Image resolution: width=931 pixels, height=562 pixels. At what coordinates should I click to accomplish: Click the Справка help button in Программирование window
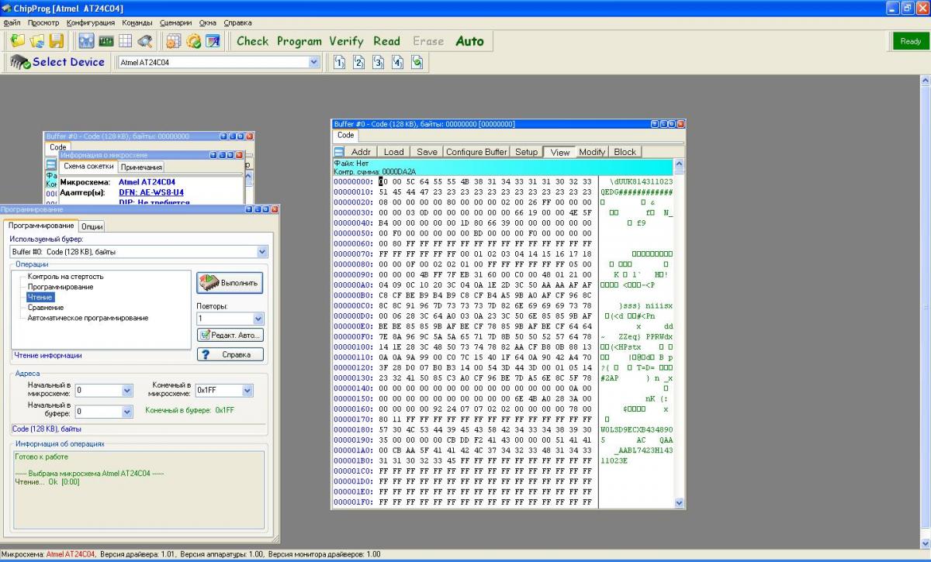(x=230, y=354)
